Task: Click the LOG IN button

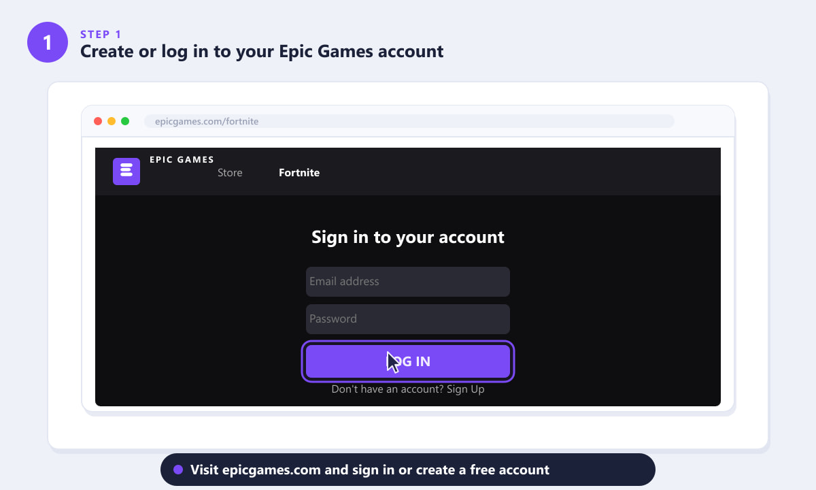Action: pyautogui.click(x=408, y=361)
